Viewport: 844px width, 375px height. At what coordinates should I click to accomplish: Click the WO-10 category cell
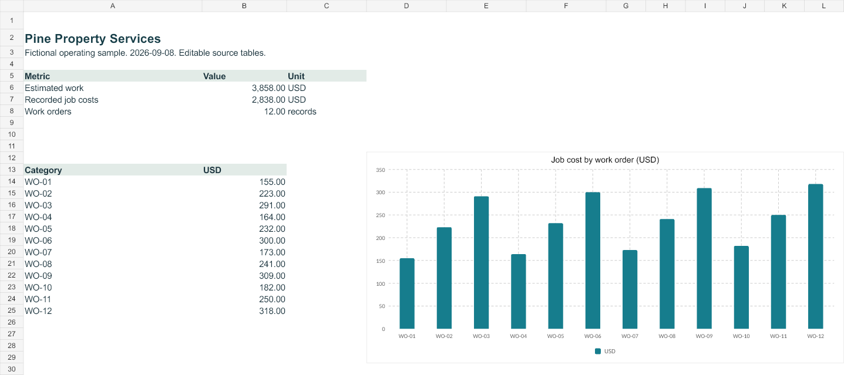(113, 287)
